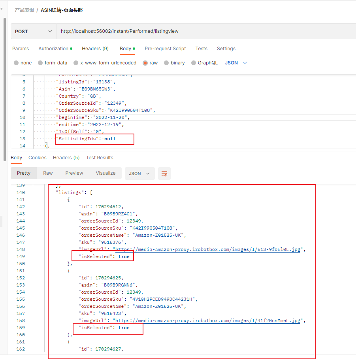The height and width of the screenshot is (362, 356).
Task: Select the request Body tab
Action: click(x=127, y=49)
